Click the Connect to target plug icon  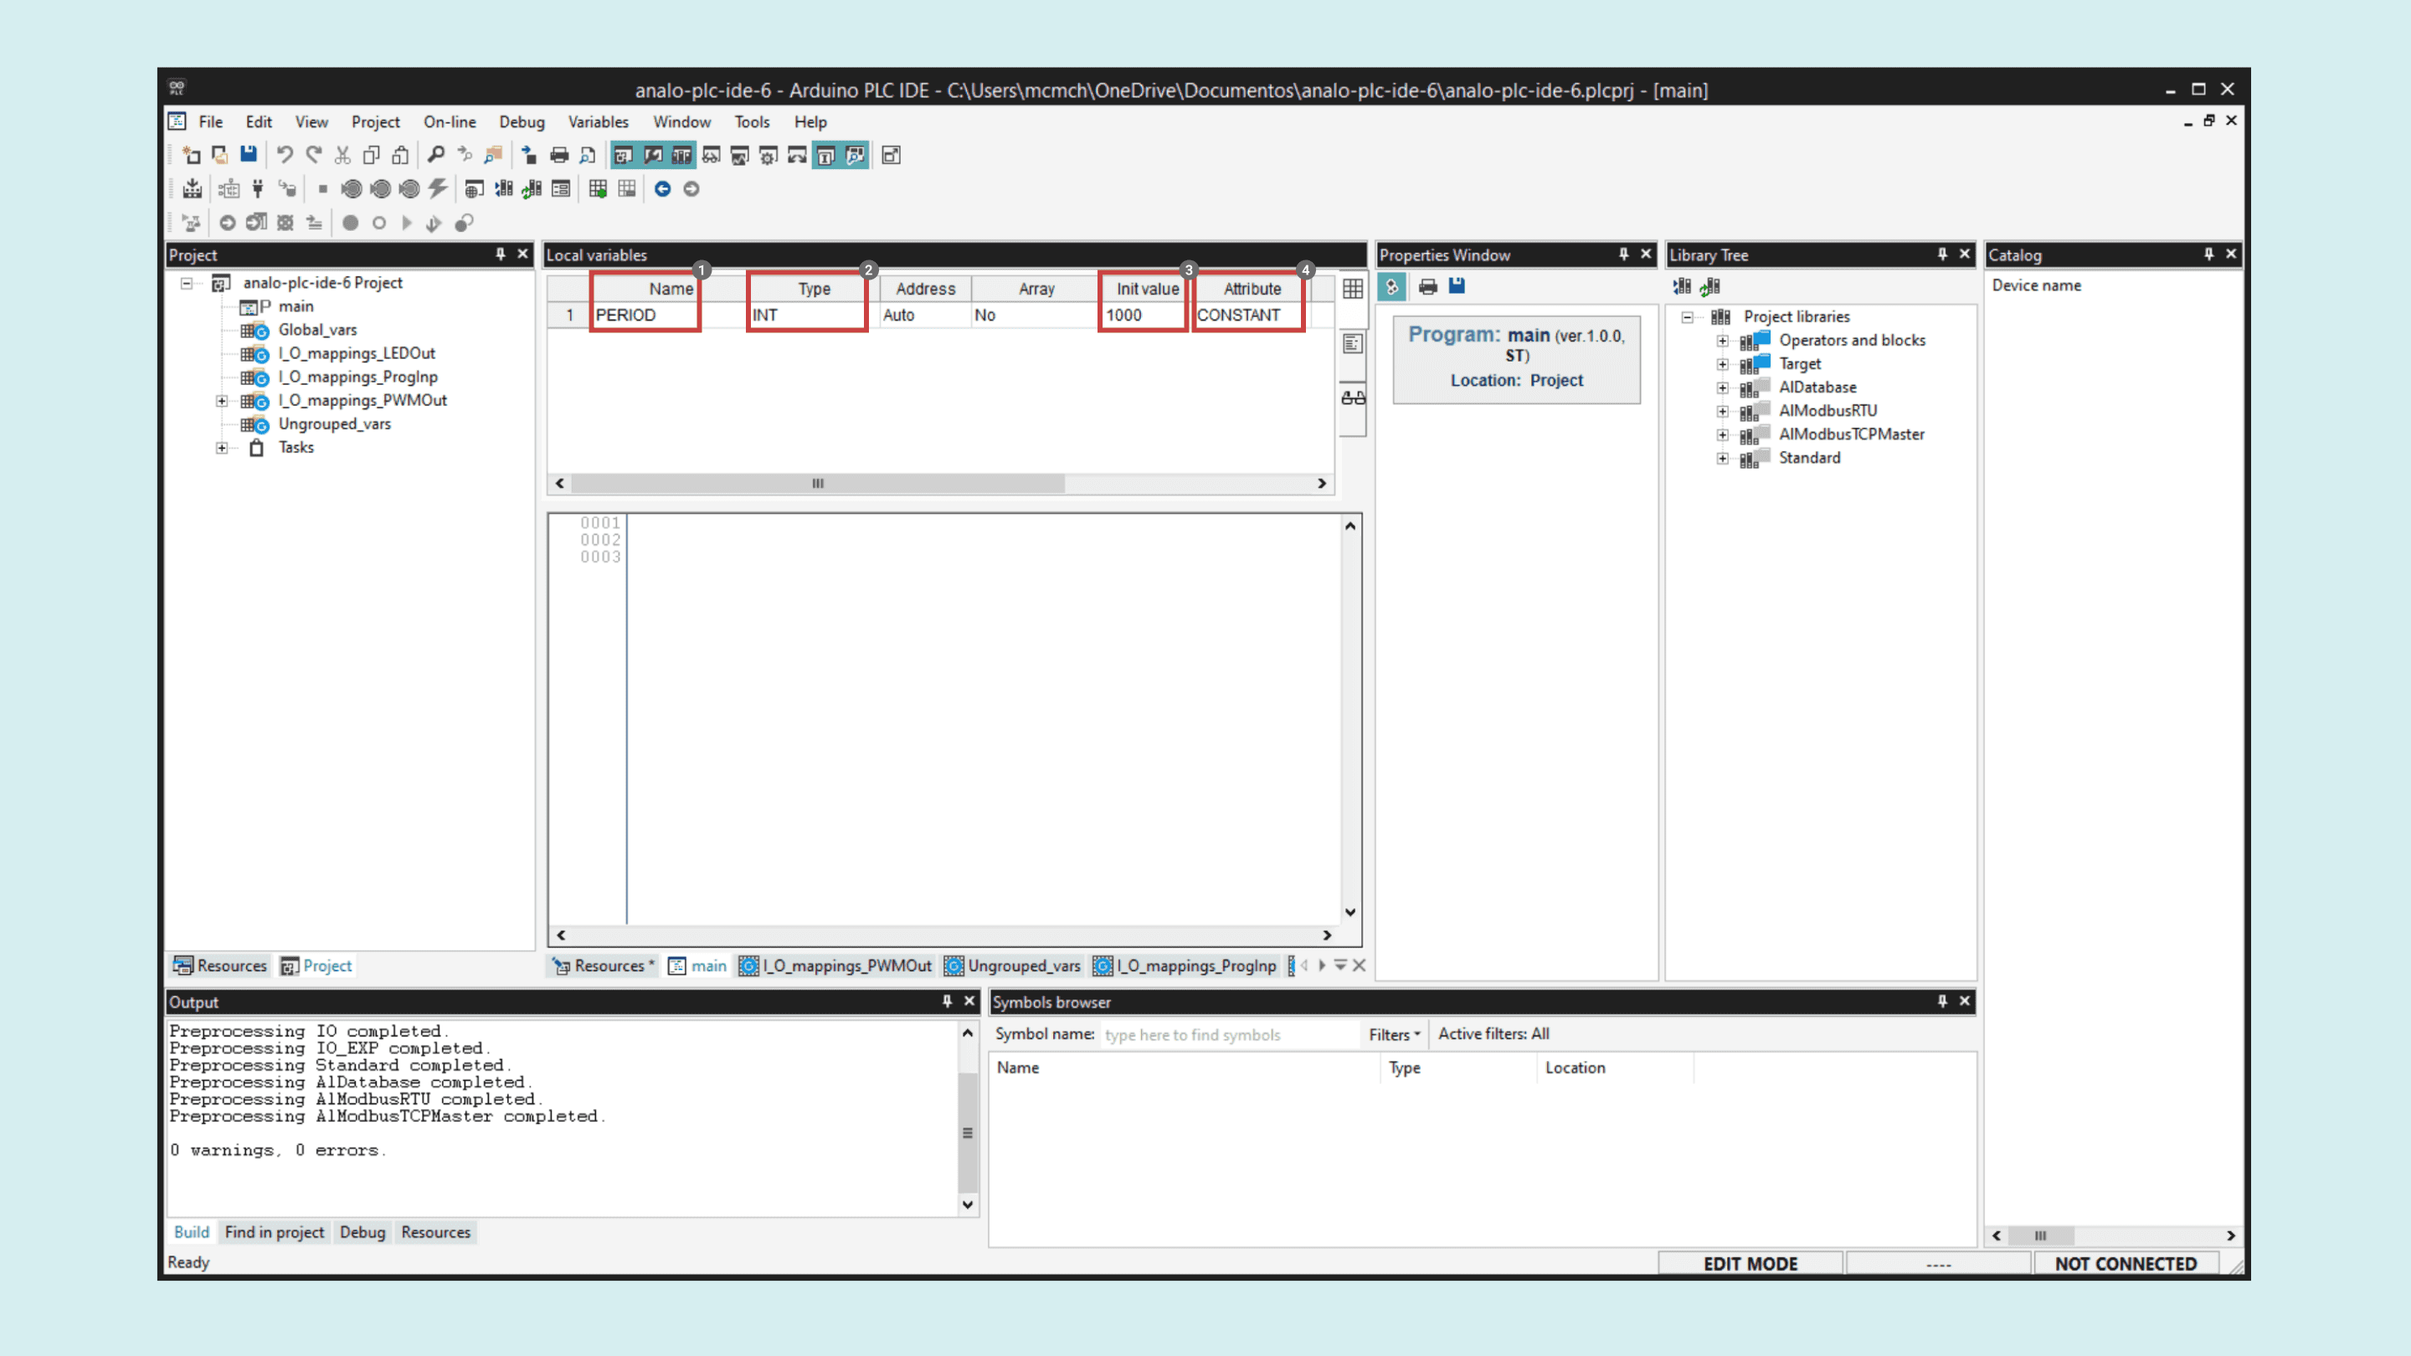pos(257,189)
